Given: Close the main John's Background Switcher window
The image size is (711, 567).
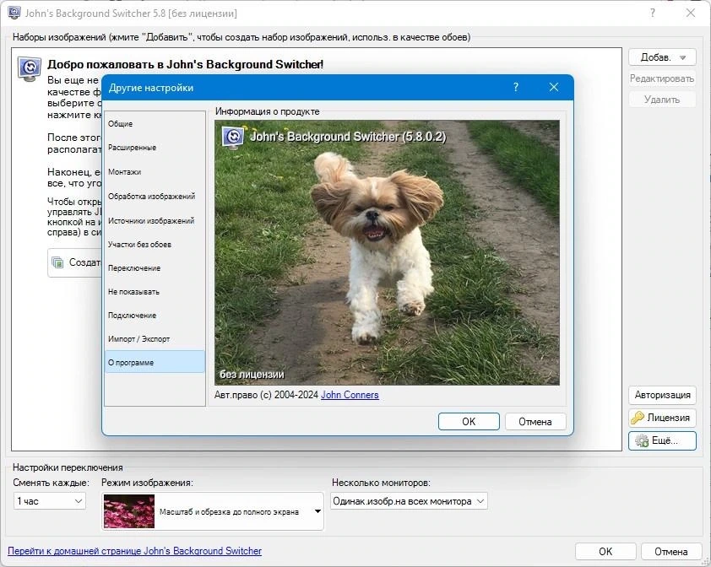Looking at the screenshot, I should click(691, 13).
